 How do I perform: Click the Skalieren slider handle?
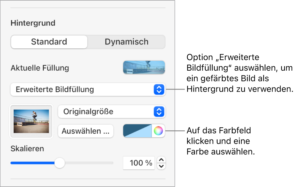(x=60, y=163)
